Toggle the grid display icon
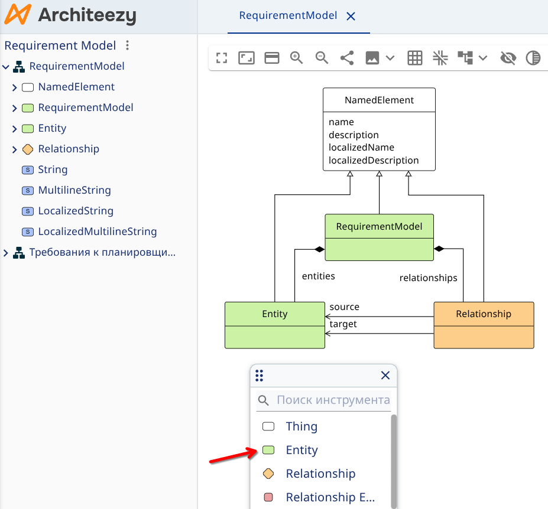The width and height of the screenshot is (548, 509). [415, 58]
